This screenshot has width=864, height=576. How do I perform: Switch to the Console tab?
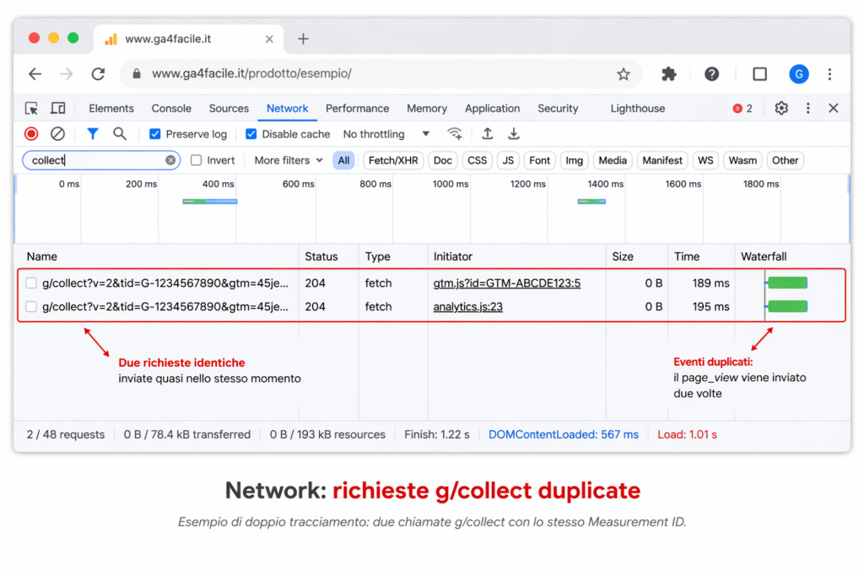(171, 109)
